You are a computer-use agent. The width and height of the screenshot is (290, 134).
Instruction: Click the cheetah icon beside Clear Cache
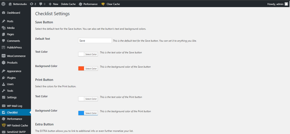pos(103,4)
